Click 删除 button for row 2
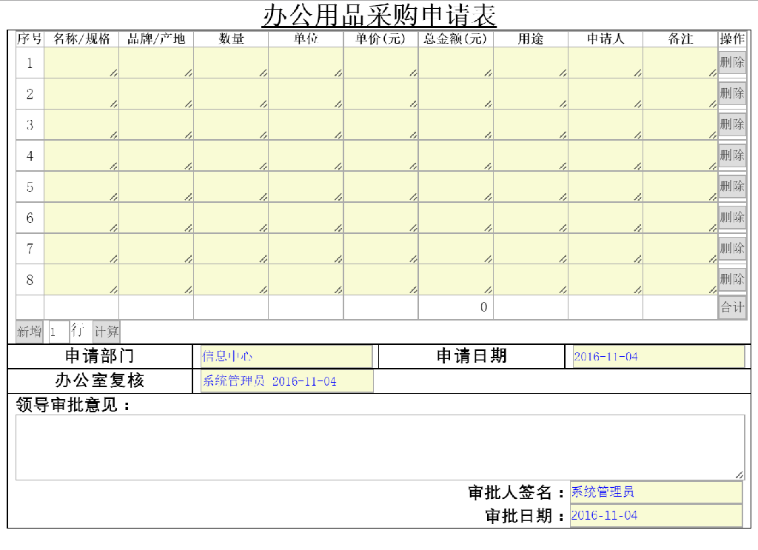 (732, 93)
